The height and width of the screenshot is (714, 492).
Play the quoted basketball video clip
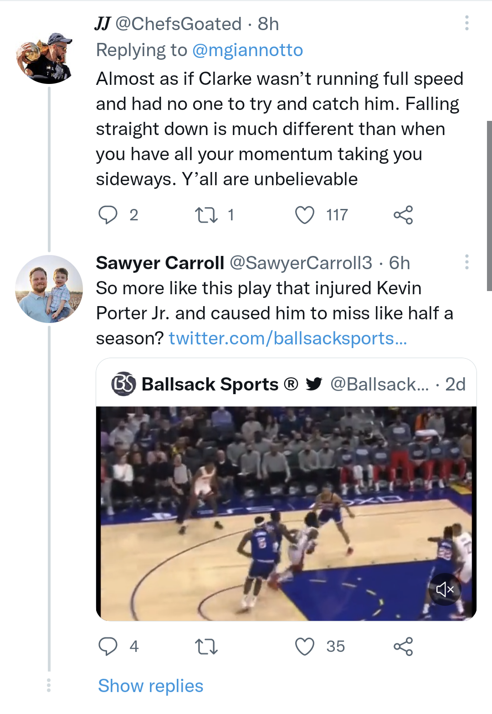point(286,513)
